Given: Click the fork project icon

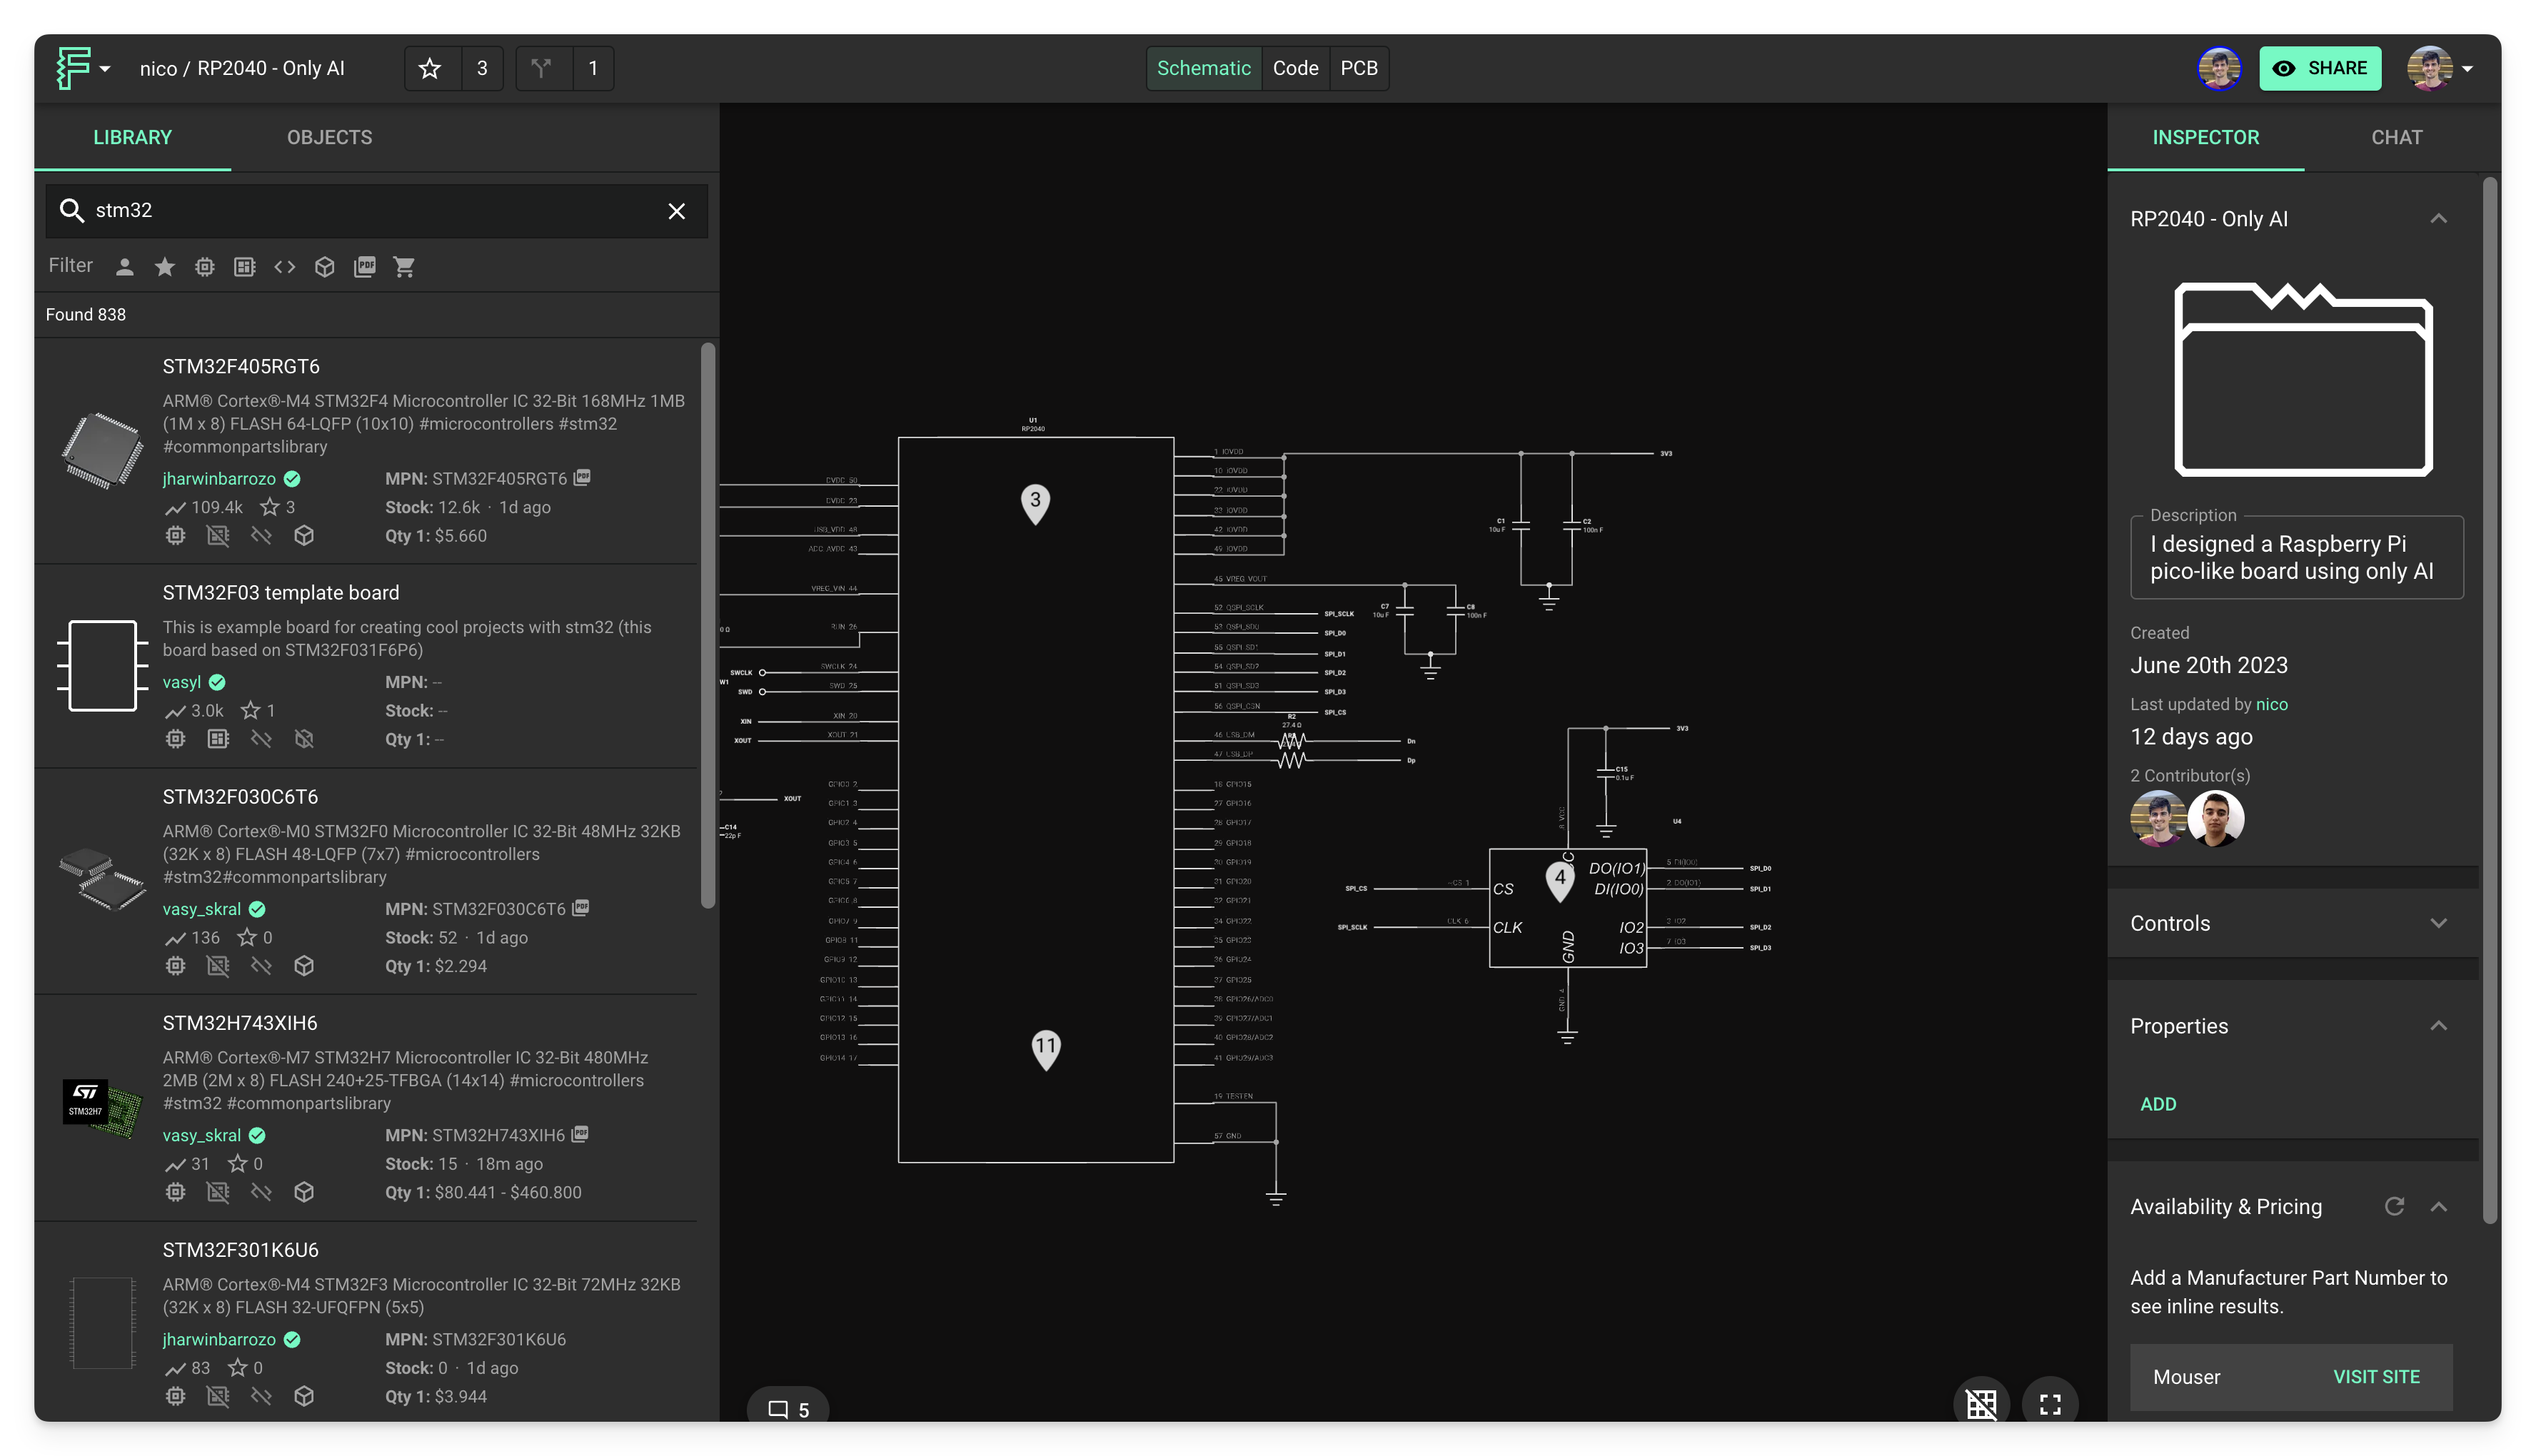Looking at the screenshot, I should [x=542, y=68].
